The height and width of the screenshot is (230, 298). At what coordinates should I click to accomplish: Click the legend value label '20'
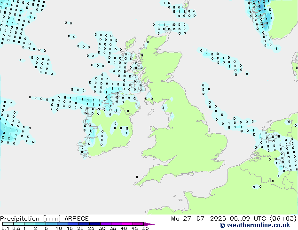tap(80, 228)
